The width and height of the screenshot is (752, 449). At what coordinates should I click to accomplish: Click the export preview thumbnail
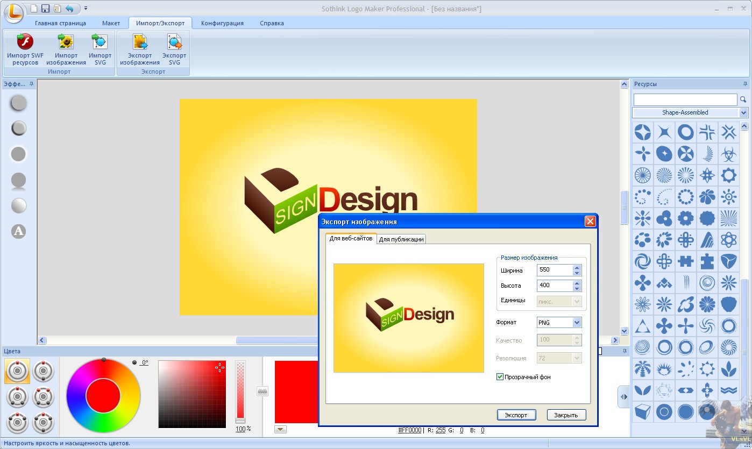[x=409, y=318]
